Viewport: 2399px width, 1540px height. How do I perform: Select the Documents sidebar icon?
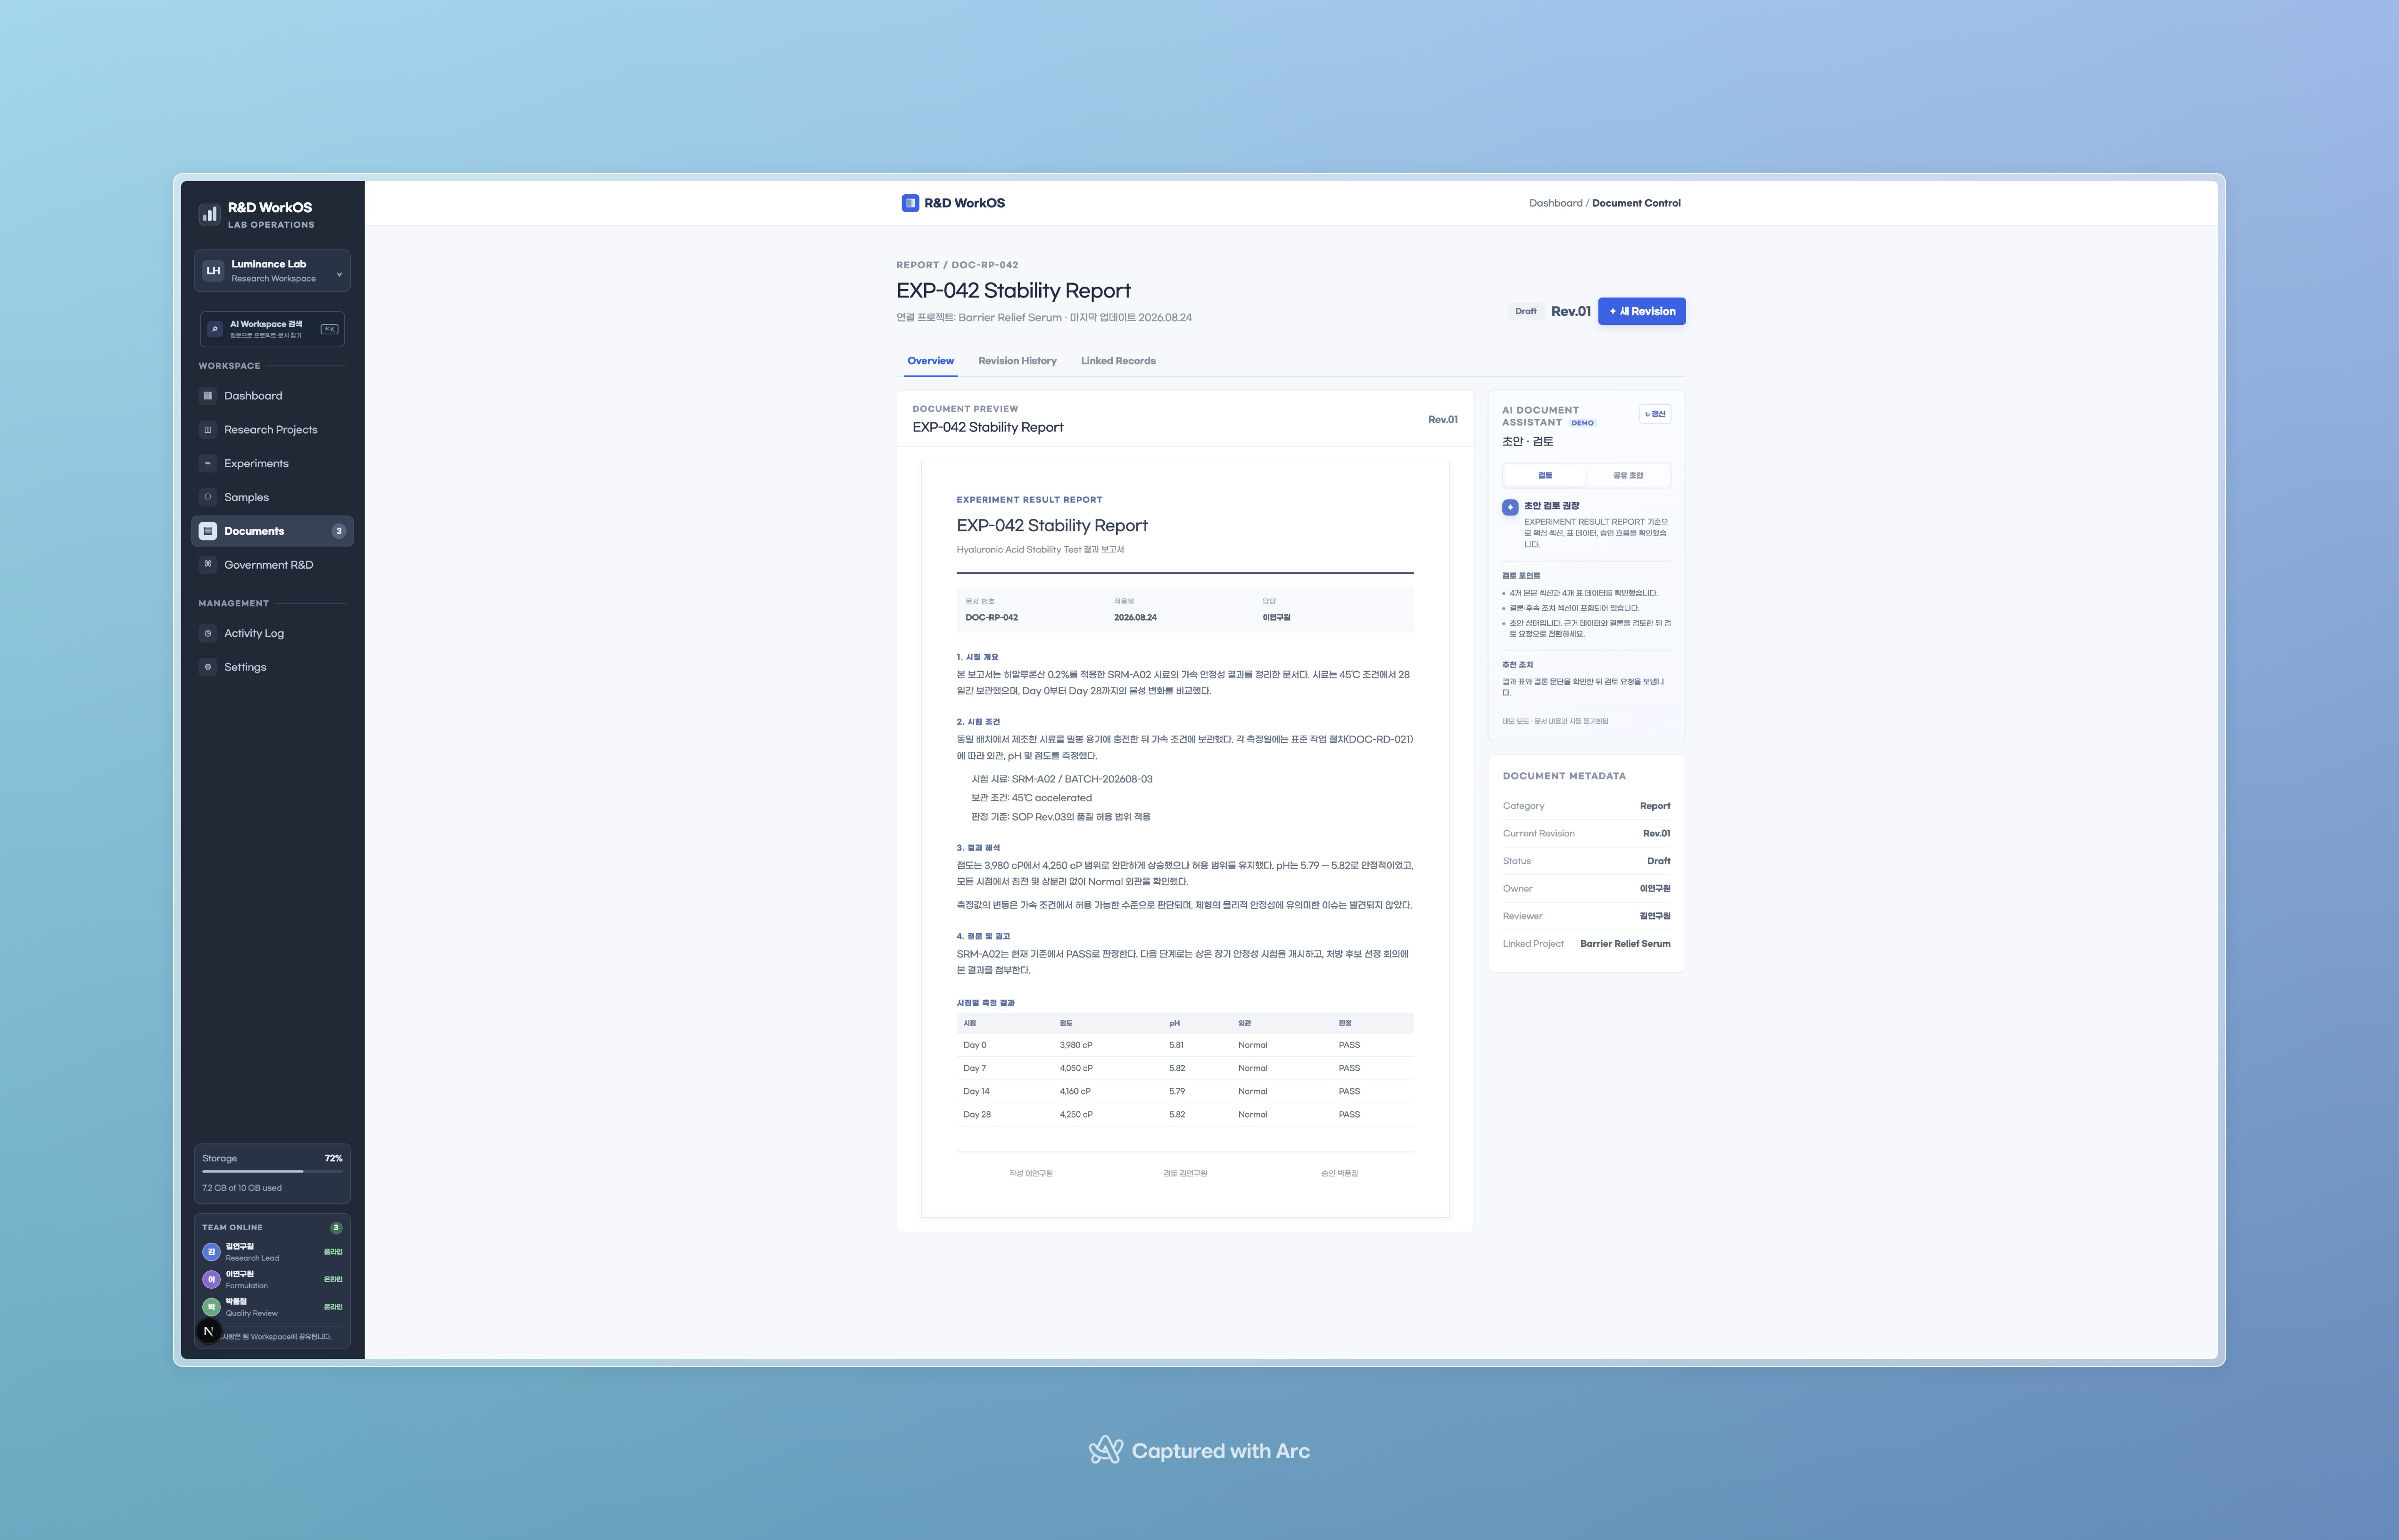coord(208,531)
